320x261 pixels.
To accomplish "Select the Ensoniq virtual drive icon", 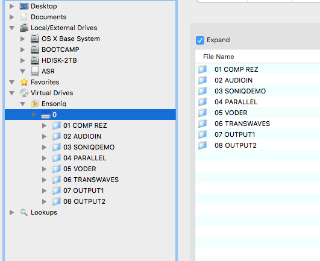I will 35,104.
